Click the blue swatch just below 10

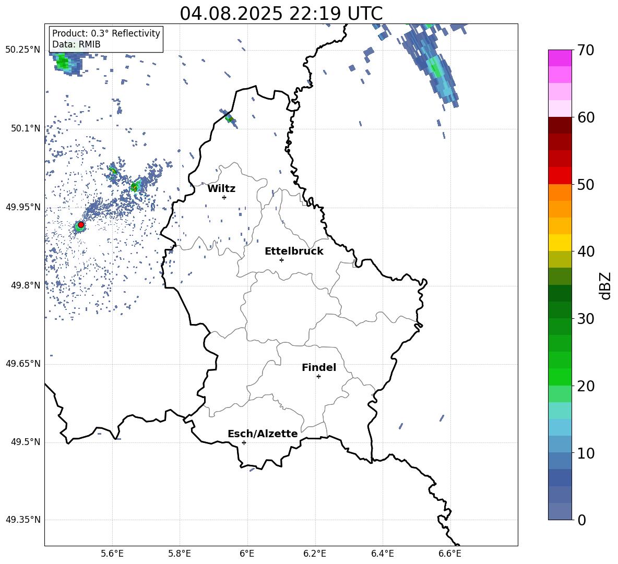(x=560, y=461)
